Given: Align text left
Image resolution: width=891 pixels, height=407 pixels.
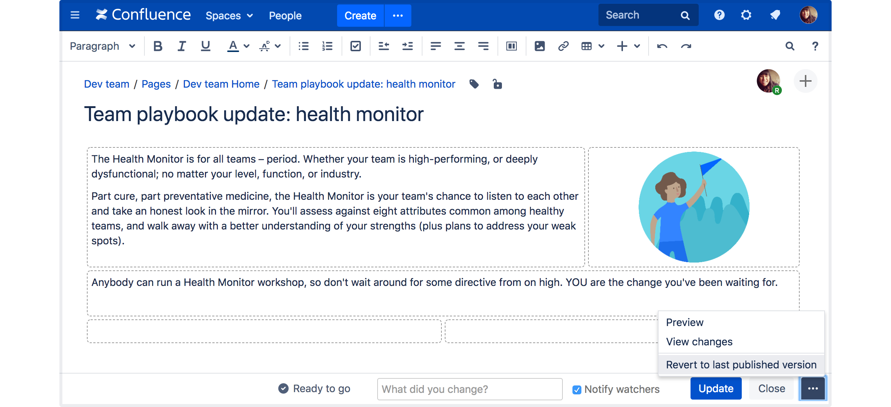Looking at the screenshot, I should [x=435, y=46].
